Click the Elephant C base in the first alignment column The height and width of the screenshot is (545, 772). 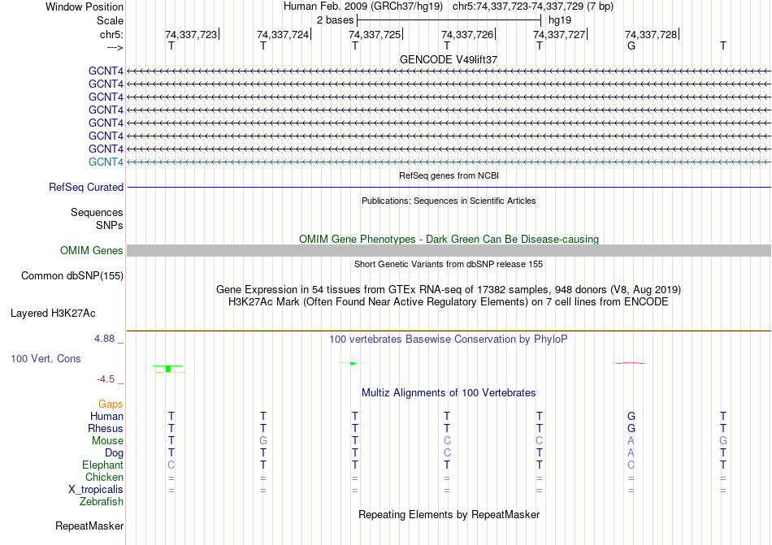(x=171, y=465)
